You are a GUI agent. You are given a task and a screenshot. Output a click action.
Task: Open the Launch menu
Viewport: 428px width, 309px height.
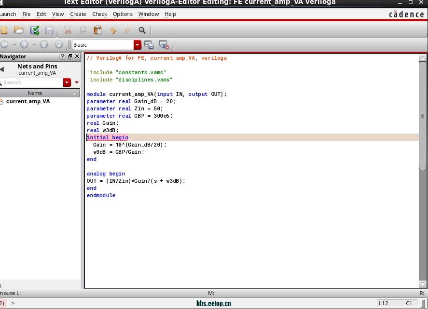8,14
